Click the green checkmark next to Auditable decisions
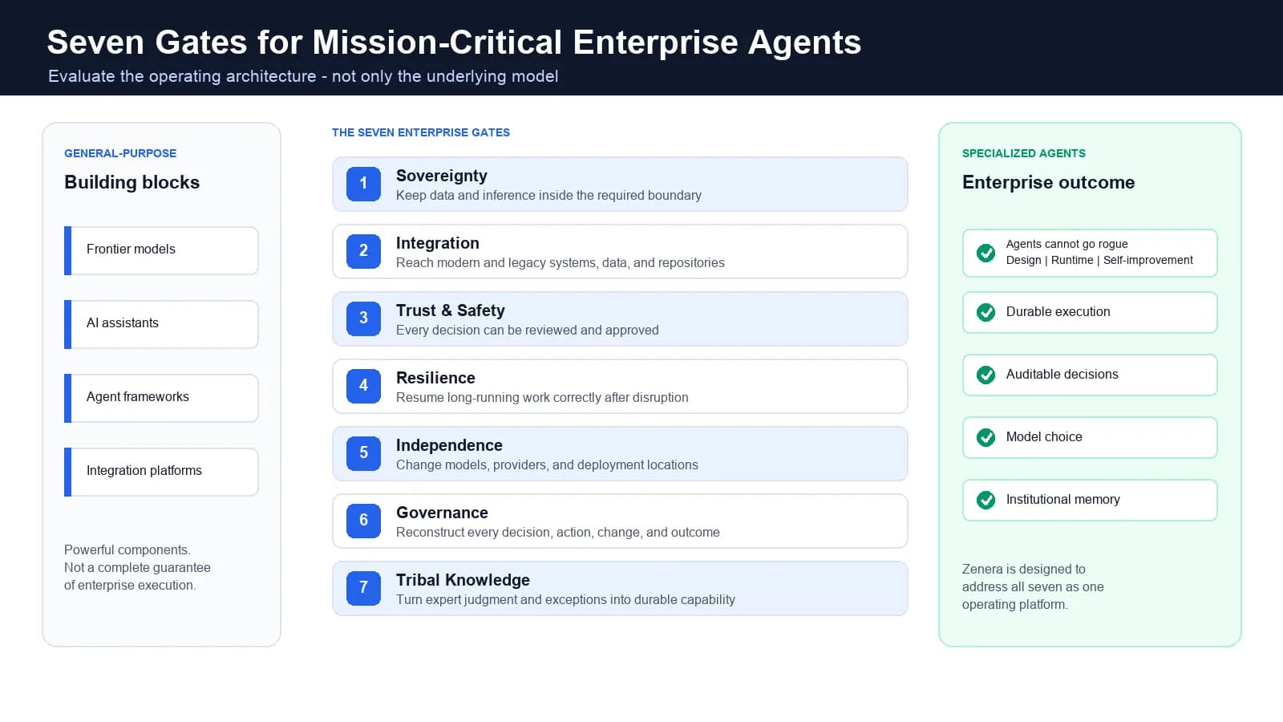The width and height of the screenshot is (1283, 722). 986,375
